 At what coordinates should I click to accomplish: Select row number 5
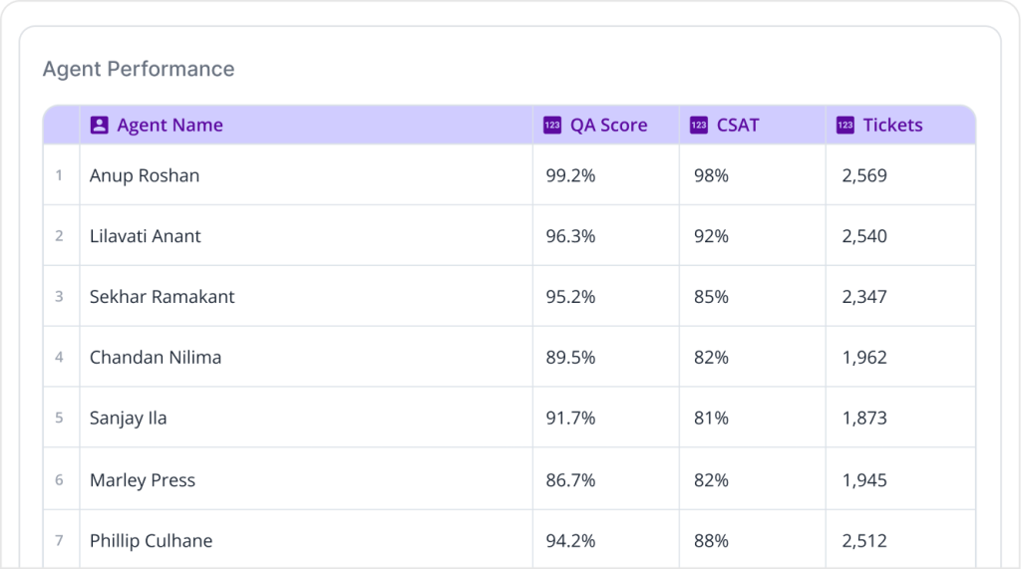[59, 418]
